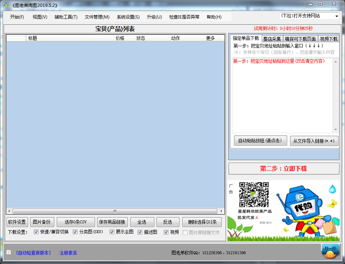The image size is (345, 264).
Task: Start download via 第二步:立即下载
Action: tap(284, 168)
